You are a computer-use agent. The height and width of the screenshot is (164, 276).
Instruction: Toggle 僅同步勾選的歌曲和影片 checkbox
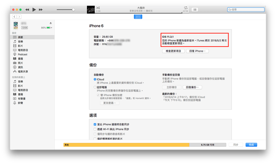point(95,134)
